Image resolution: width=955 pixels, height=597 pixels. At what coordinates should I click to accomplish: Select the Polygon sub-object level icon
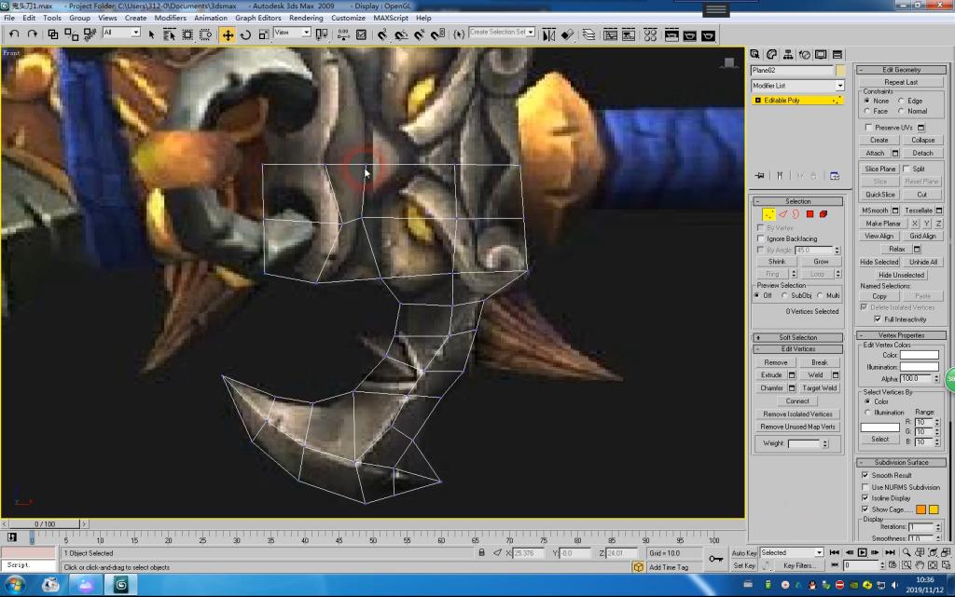[x=810, y=214]
